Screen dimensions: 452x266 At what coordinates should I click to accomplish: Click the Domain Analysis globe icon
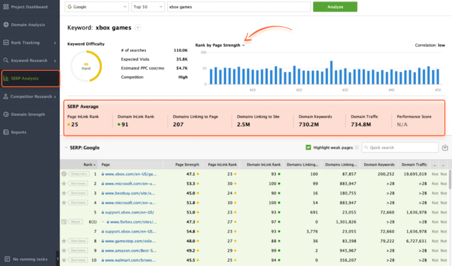[x=6, y=24]
